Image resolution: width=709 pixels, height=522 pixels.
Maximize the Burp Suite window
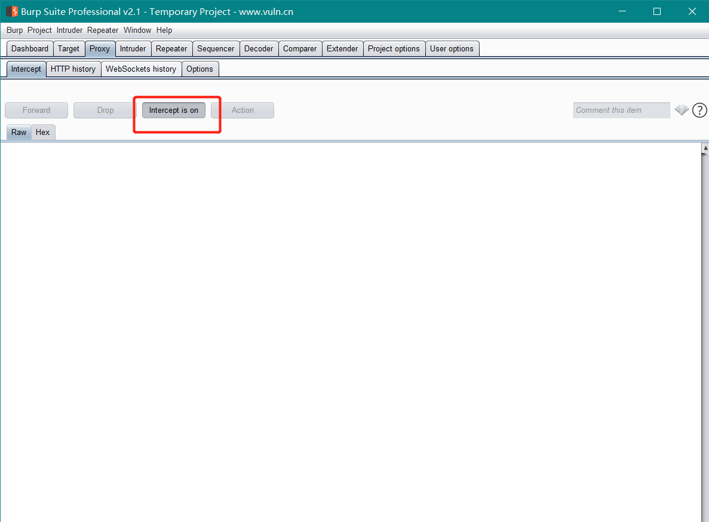pos(657,11)
